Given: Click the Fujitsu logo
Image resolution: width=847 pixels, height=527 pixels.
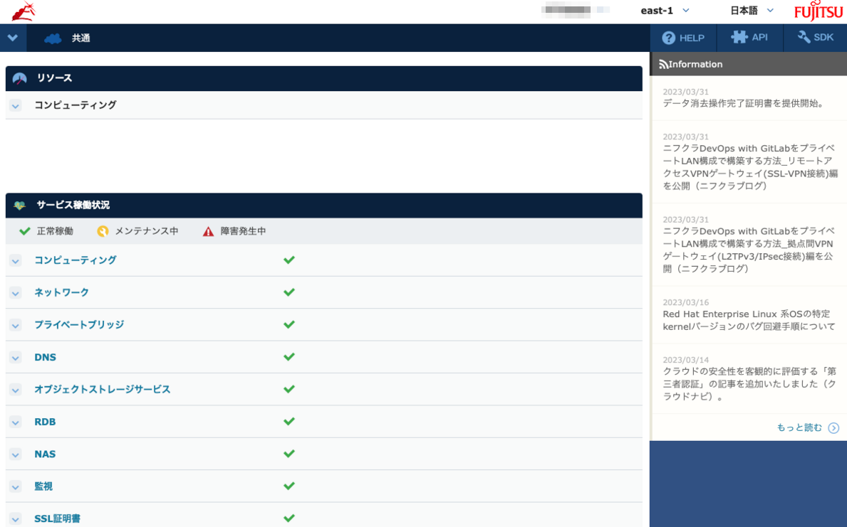Looking at the screenshot, I should point(818,11).
